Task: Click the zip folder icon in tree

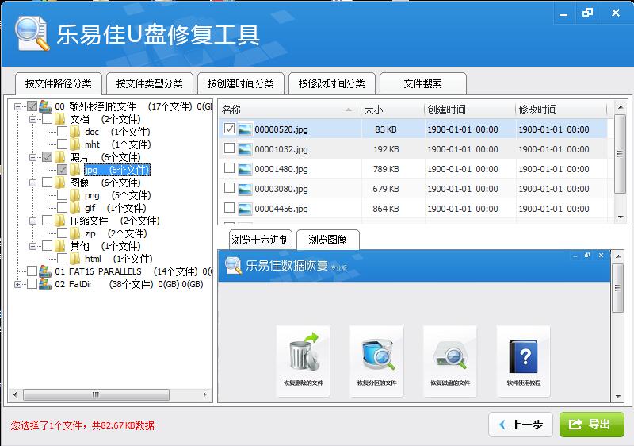Action: 75,233
